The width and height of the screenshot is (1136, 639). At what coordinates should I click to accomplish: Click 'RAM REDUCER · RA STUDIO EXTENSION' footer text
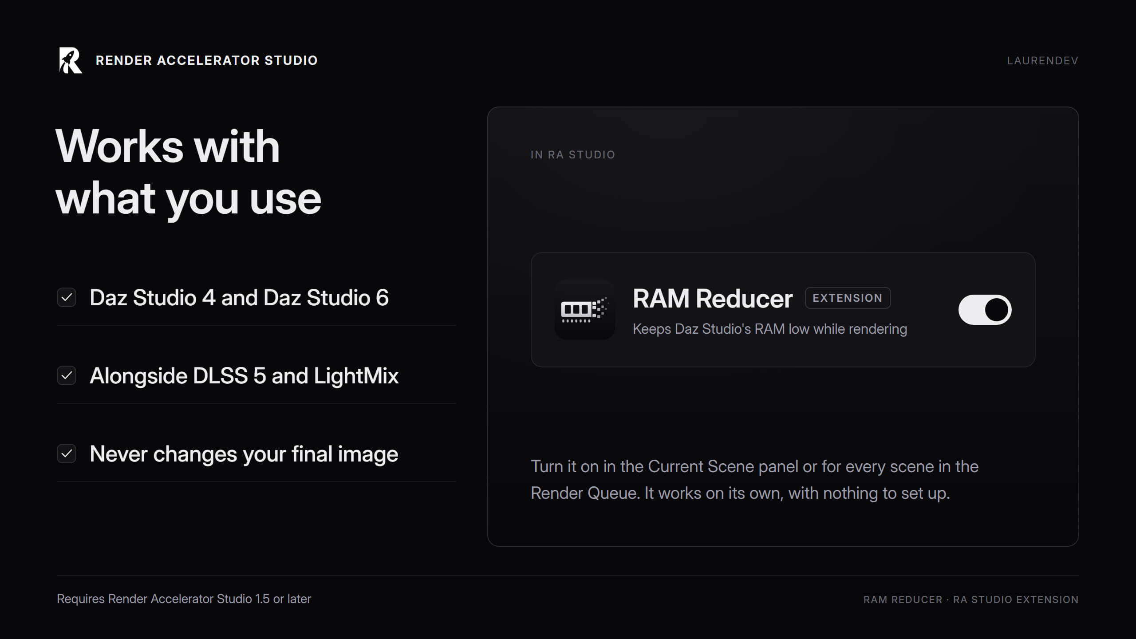point(971,600)
